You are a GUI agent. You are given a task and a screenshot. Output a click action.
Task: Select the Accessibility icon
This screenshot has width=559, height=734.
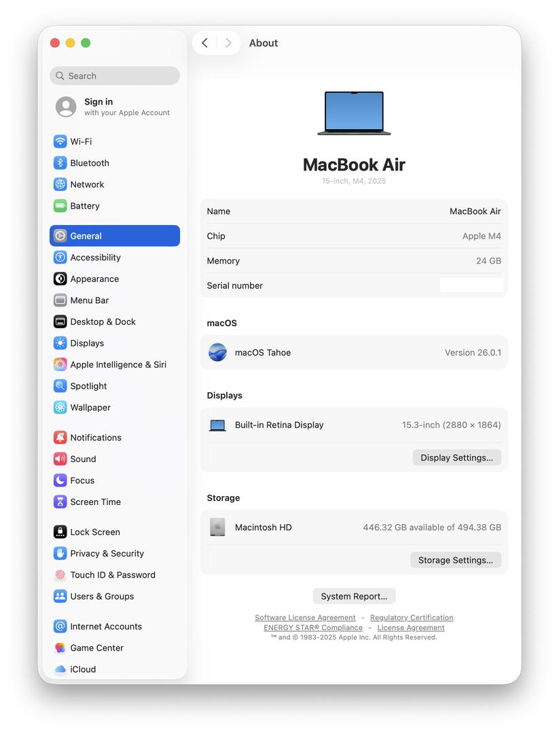(60, 258)
